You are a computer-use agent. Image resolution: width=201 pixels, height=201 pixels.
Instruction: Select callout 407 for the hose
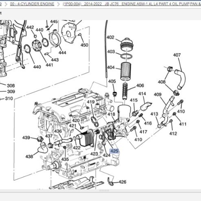(177, 55)
